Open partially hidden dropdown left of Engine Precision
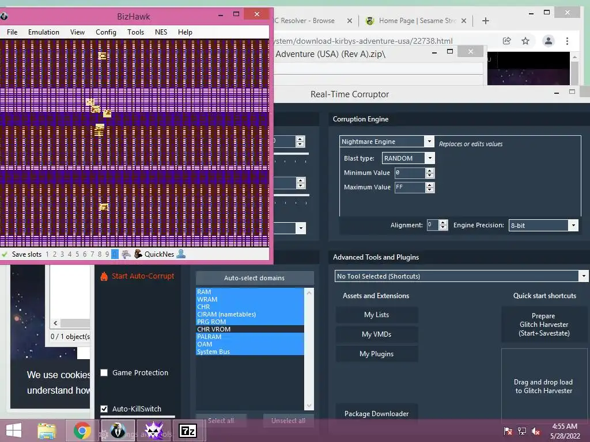This screenshot has width=590, height=442. click(301, 228)
